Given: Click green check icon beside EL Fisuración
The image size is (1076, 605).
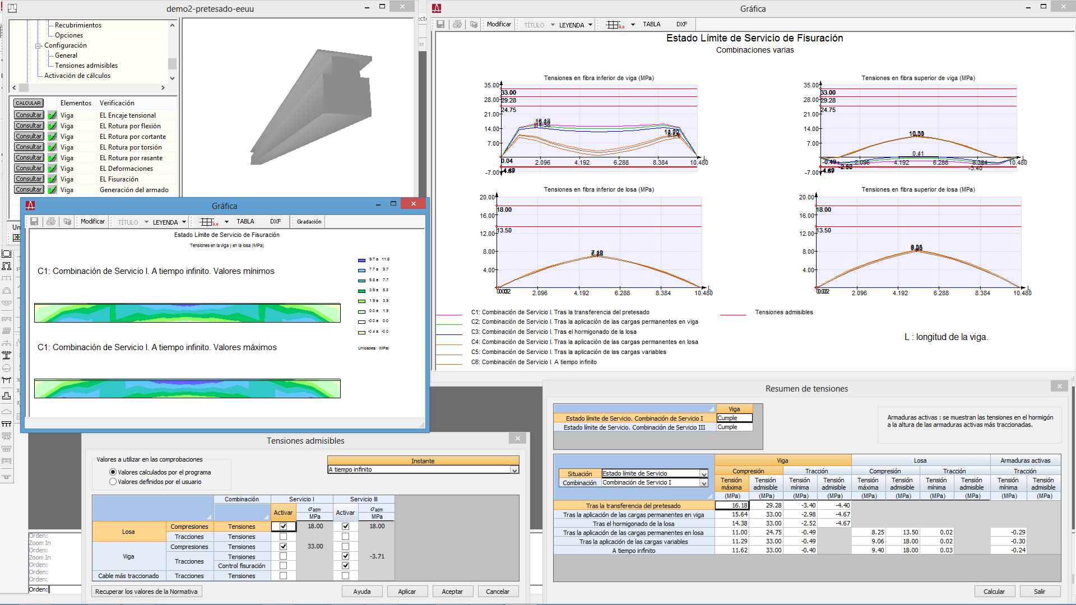Looking at the screenshot, I should 53,179.
